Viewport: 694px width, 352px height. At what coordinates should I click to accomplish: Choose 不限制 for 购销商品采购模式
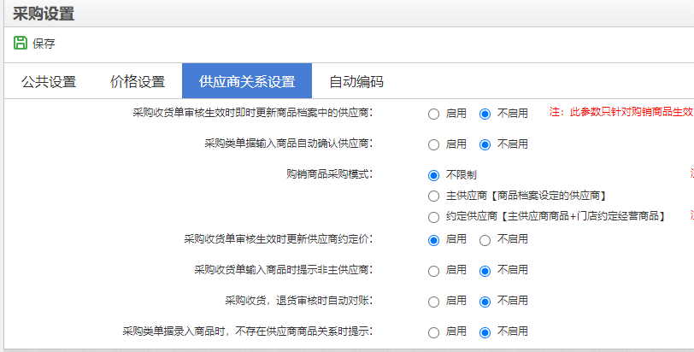(434, 175)
